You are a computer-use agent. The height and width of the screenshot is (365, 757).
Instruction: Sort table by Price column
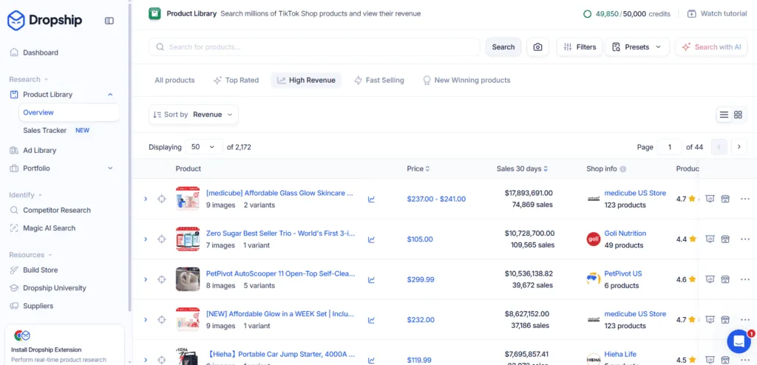(418, 168)
